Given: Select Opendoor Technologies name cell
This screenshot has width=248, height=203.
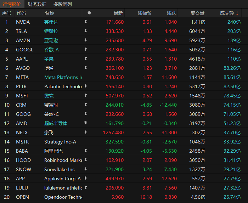Looking at the screenshot, I should click(63, 197).
